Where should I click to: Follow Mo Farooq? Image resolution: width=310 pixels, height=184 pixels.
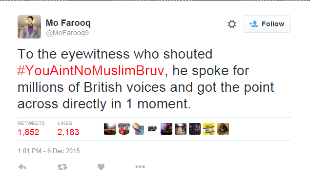point(267,24)
